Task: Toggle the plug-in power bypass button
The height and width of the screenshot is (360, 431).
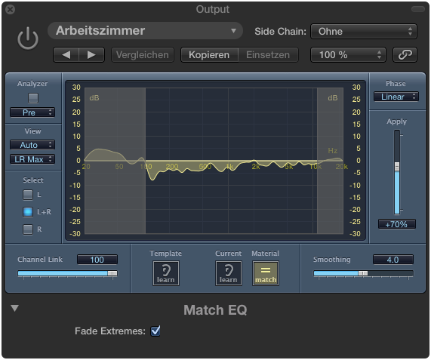Action: [x=28, y=38]
